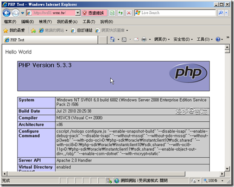Open the search provider dropdown arrow
The width and height of the screenshot is (234, 187).
tap(226, 13)
